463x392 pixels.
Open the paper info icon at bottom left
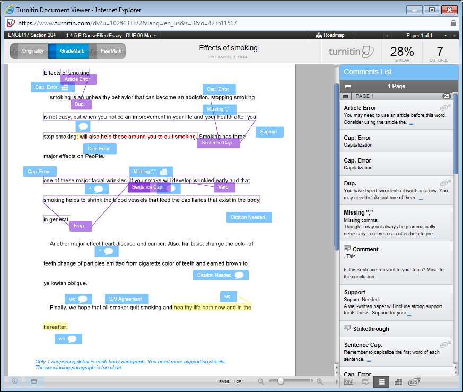[15, 381]
